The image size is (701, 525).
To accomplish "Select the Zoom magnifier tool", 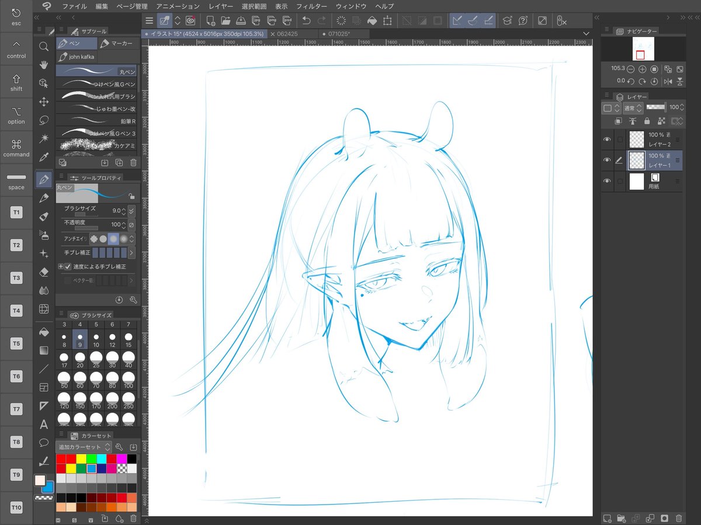I will (44, 46).
